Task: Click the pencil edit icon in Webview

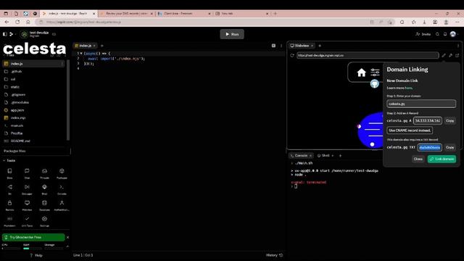Action: (444, 55)
